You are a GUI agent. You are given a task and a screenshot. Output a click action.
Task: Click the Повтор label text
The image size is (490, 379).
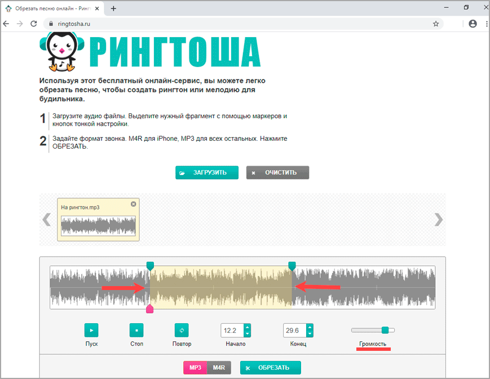pos(182,344)
